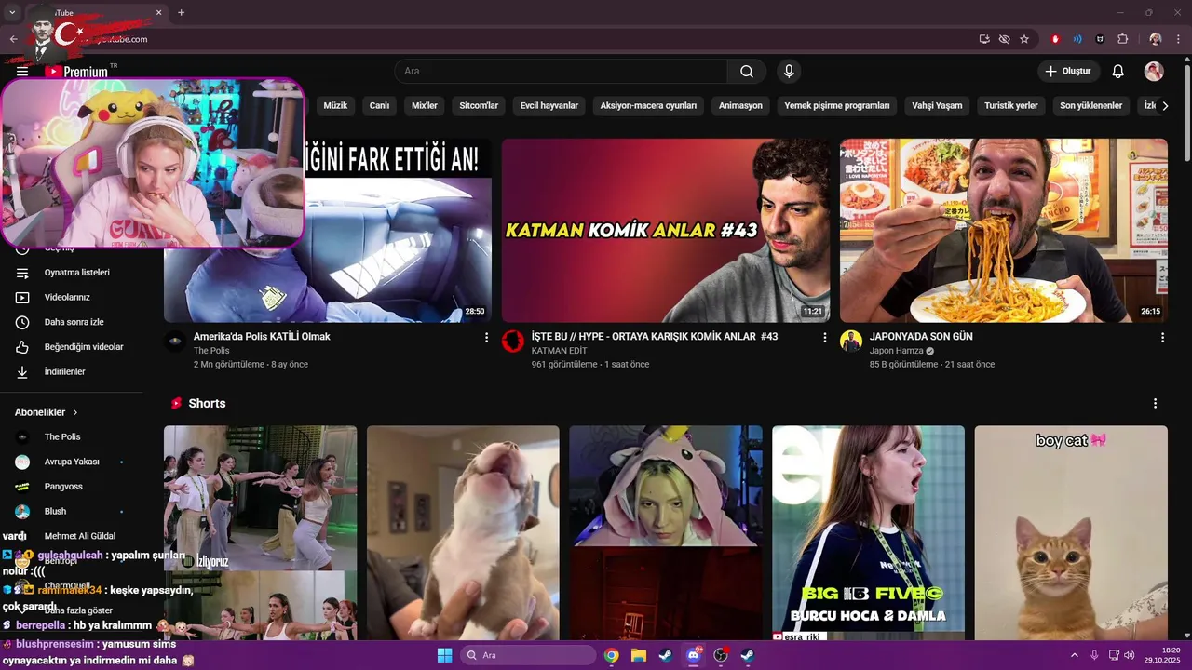Viewport: 1192px width, 670px height.
Task: Open title JAPONYA'DA SON GÜN
Action: coord(921,337)
